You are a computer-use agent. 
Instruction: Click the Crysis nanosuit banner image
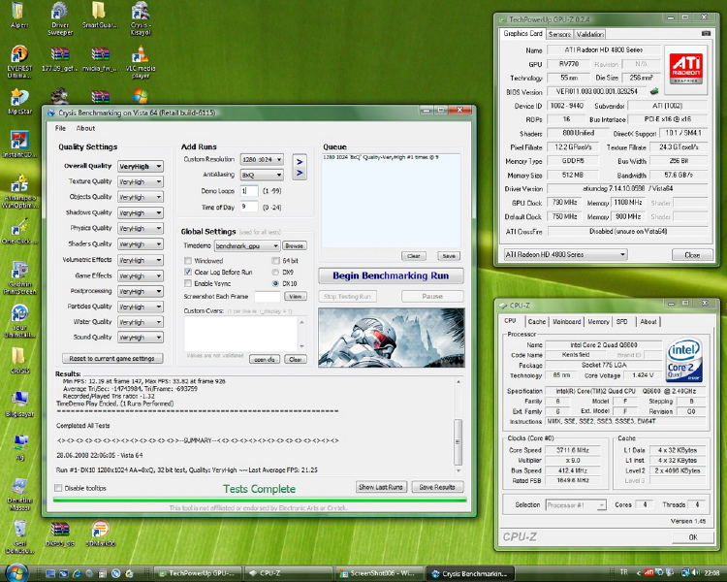tap(392, 338)
